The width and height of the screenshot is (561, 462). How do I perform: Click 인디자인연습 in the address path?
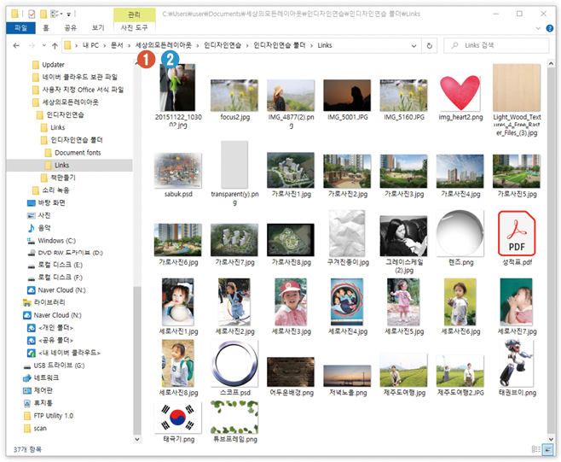point(223,45)
